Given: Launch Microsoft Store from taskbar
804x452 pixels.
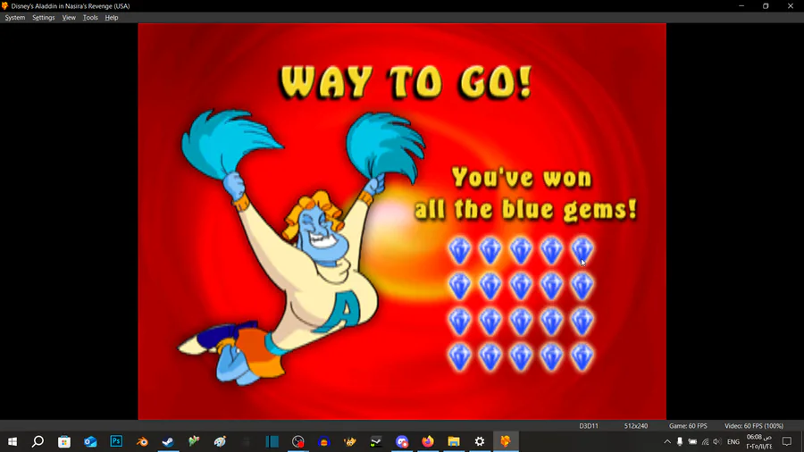Looking at the screenshot, I should pyautogui.click(x=64, y=441).
